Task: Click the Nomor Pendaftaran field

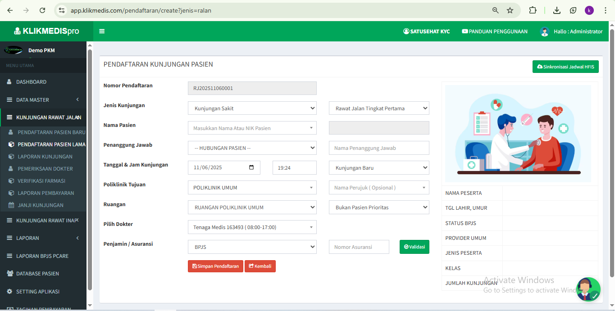Action: click(x=252, y=88)
